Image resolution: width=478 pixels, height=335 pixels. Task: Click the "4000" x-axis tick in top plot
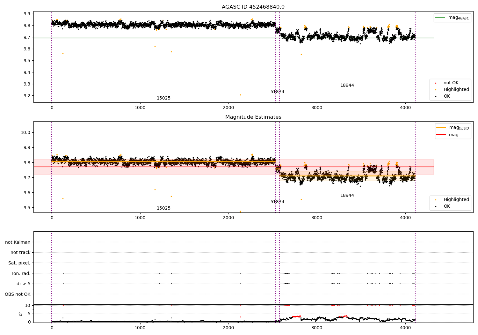point(405,108)
